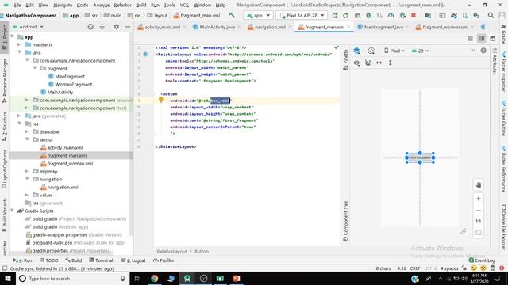508x285 pixels.
Task: Open the Pixel 3a API 28 device dropdown
Action: [x=302, y=15]
